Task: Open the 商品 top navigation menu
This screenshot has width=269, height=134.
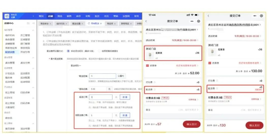Action: [x=60, y=16]
